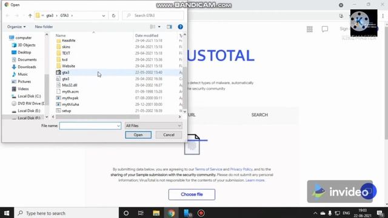Click the Up one level arrow in the Open dialog
The width and height of the screenshot is (388, 218).
30,16
